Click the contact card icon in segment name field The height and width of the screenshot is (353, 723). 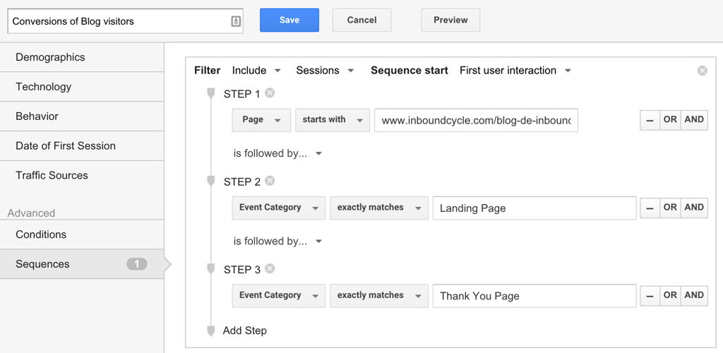click(x=236, y=21)
